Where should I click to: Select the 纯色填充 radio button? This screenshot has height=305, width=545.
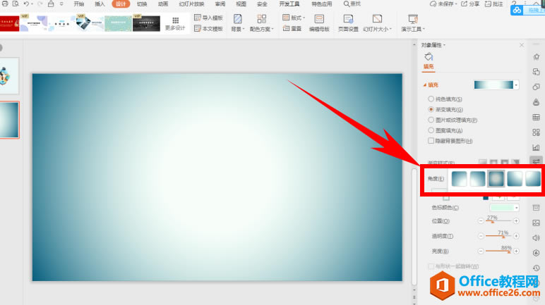click(x=431, y=99)
